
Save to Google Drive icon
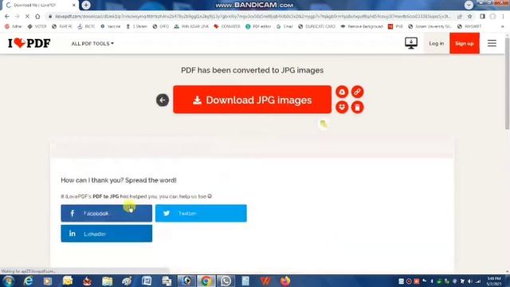point(342,92)
